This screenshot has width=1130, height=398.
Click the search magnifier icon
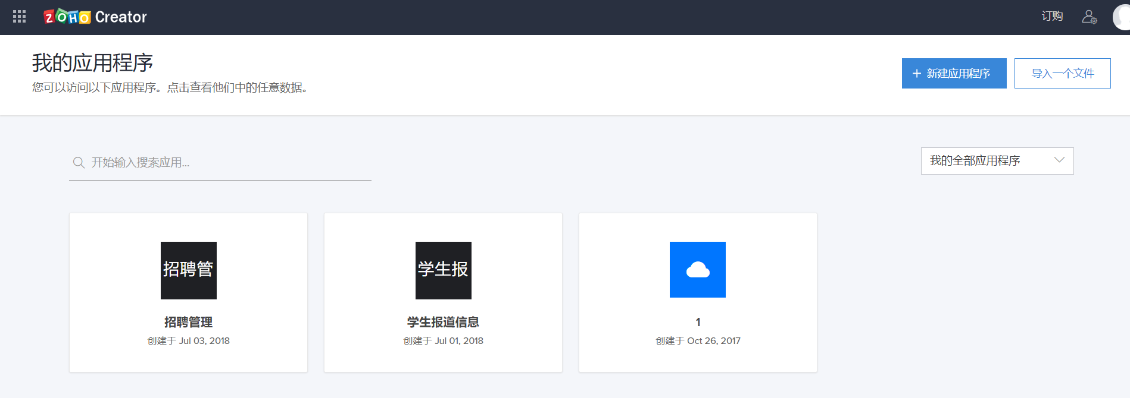pyautogui.click(x=79, y=162)
